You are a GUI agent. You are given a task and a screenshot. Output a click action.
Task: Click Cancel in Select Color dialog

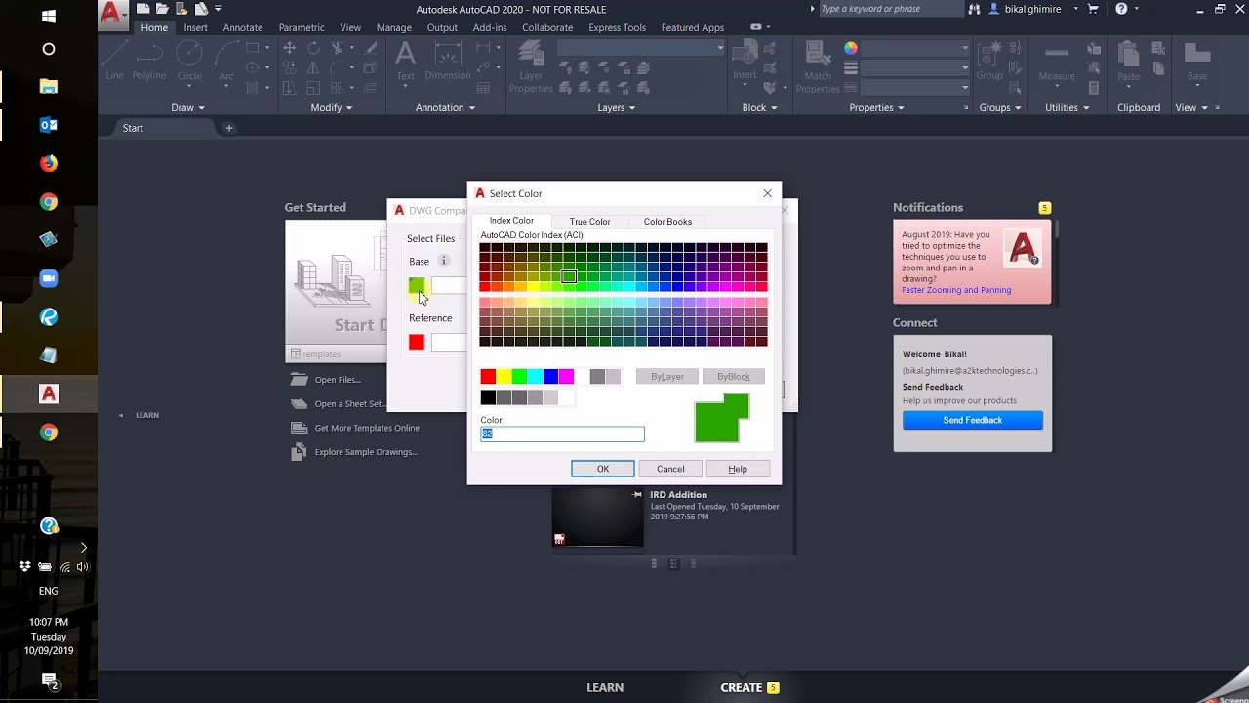(670, 469)
